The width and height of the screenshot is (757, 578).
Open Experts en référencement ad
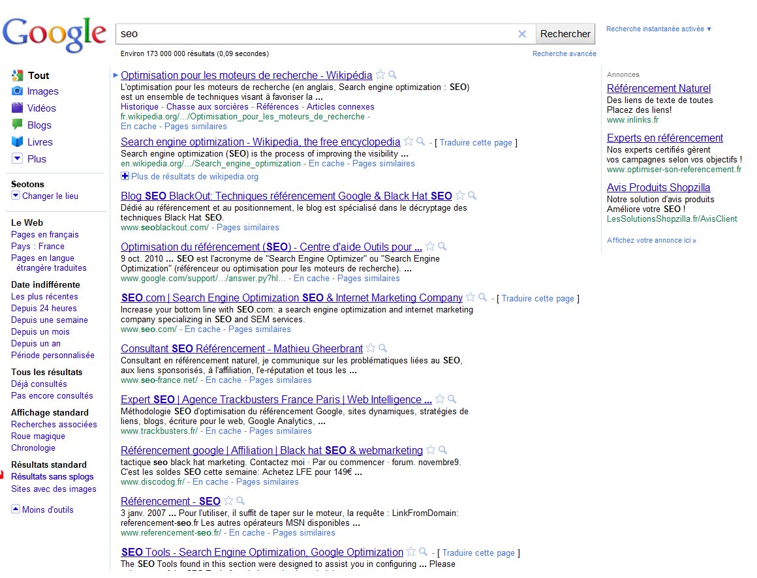coord(665,138)
